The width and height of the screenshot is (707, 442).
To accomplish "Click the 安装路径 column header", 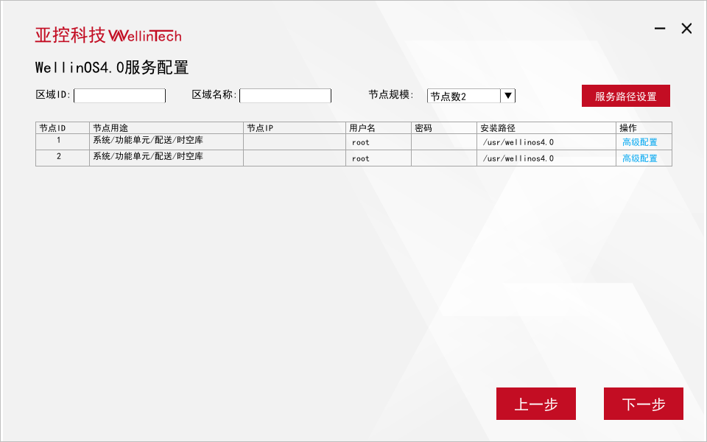I will point(546,127).
